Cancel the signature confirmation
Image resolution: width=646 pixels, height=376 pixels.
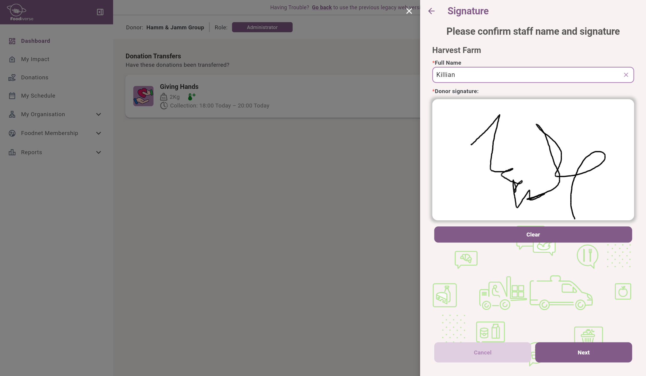[482, 352]
